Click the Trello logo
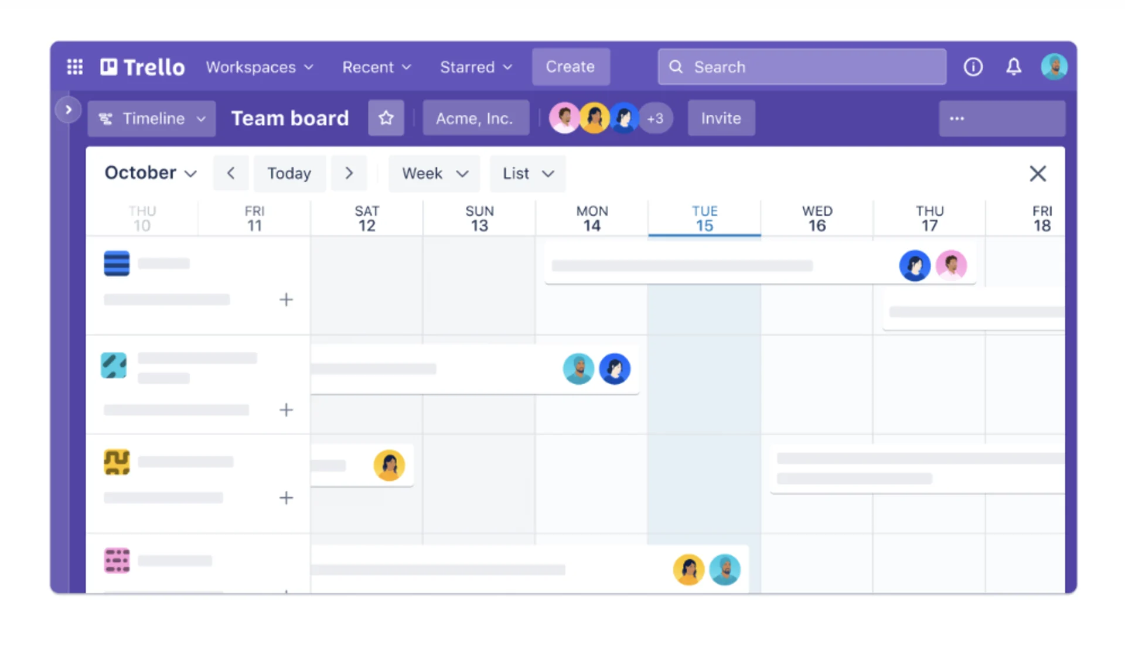Viewport: 1125px width, 646px height. point(142,66)
